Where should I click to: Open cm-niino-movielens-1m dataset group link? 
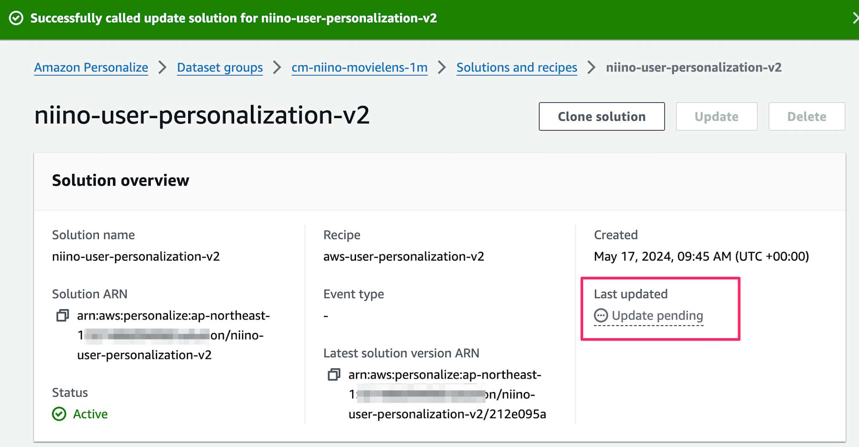click(x=359, y=67)
